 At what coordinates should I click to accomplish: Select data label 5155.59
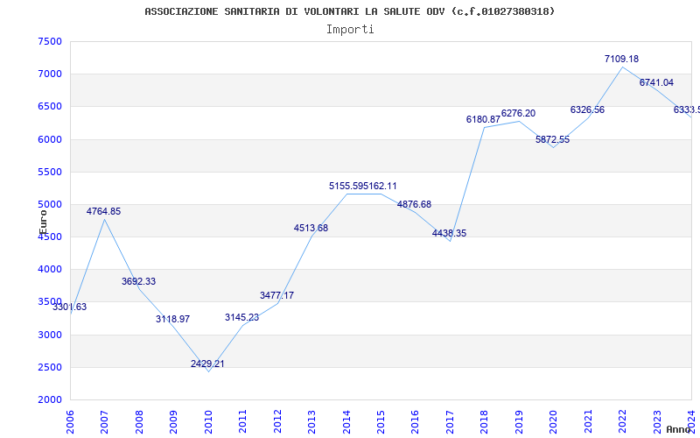tap(346, 186)
